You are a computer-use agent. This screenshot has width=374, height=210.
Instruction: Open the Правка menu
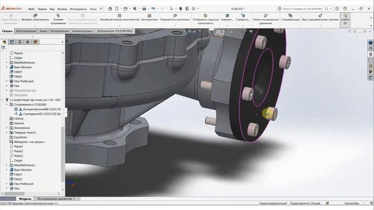pyautogui.click(x=42, y=9)
